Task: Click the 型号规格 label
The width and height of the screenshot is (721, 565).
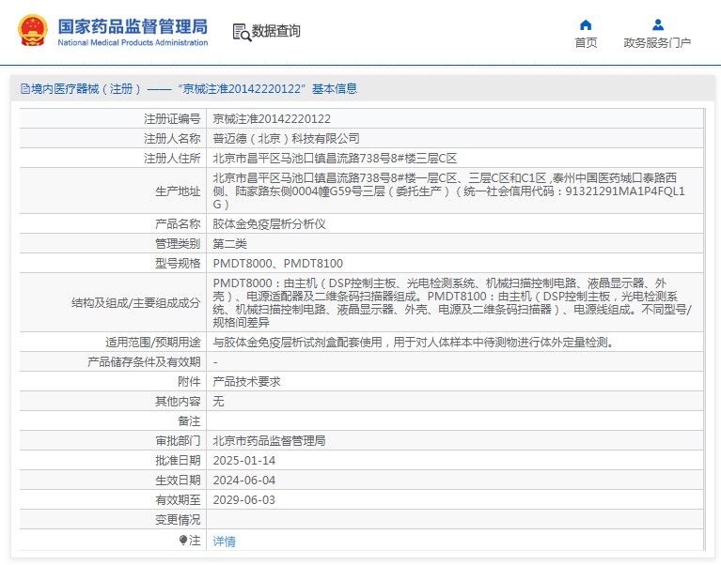Action: click(178, 264)
